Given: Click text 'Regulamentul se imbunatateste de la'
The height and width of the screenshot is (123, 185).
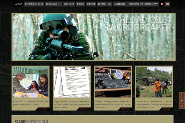Looking at the screenshot, I should (72, 101).
